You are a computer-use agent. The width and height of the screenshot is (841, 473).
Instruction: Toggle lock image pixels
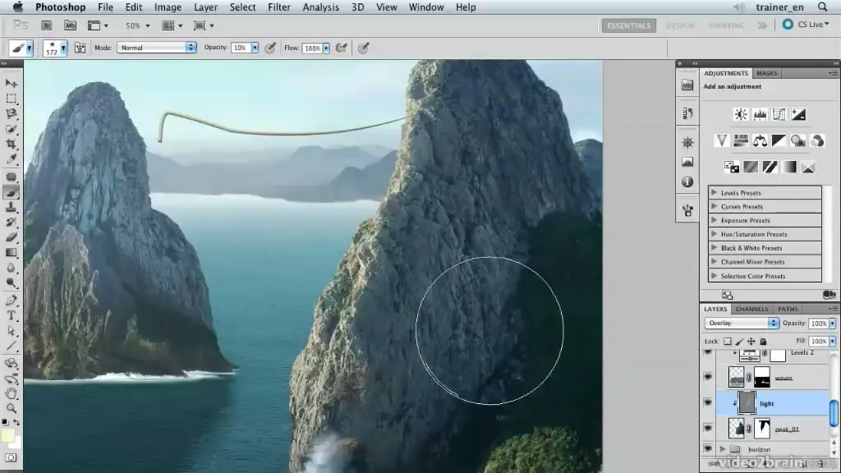739,341
